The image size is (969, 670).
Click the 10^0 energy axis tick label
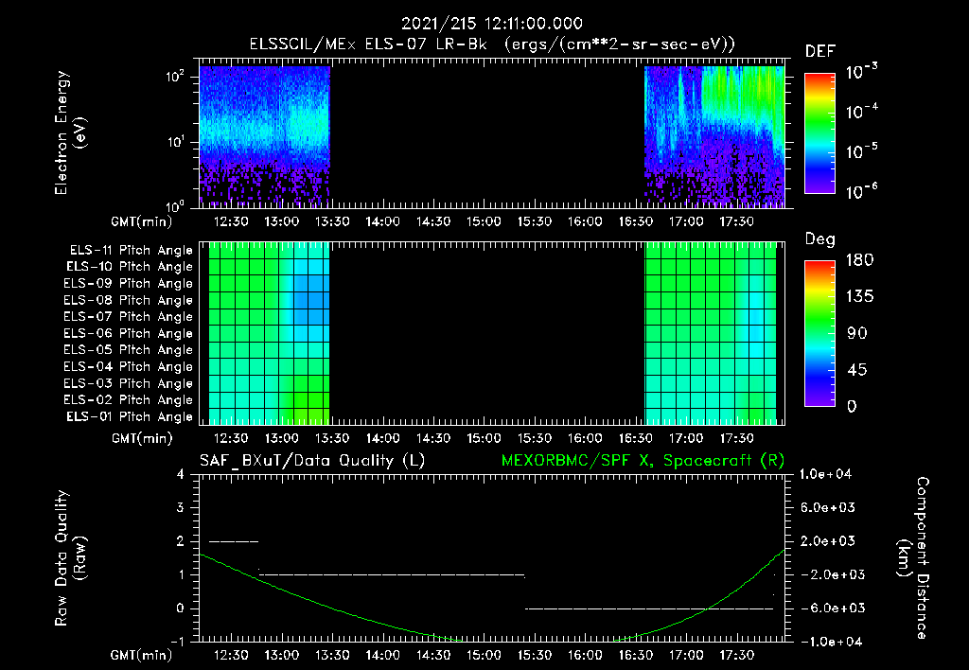click(x=175, y=205)
